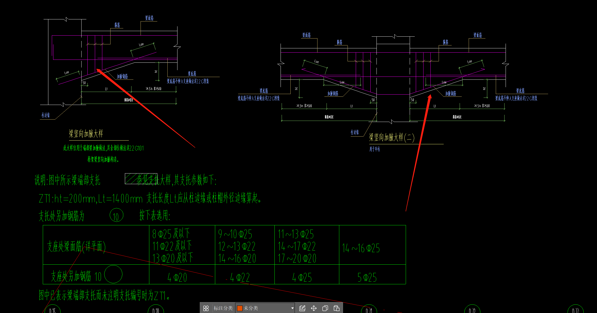597x313 pixels.
Task: Click the 标注分类 label in toolbar
Action: click(x=223, y=308)
